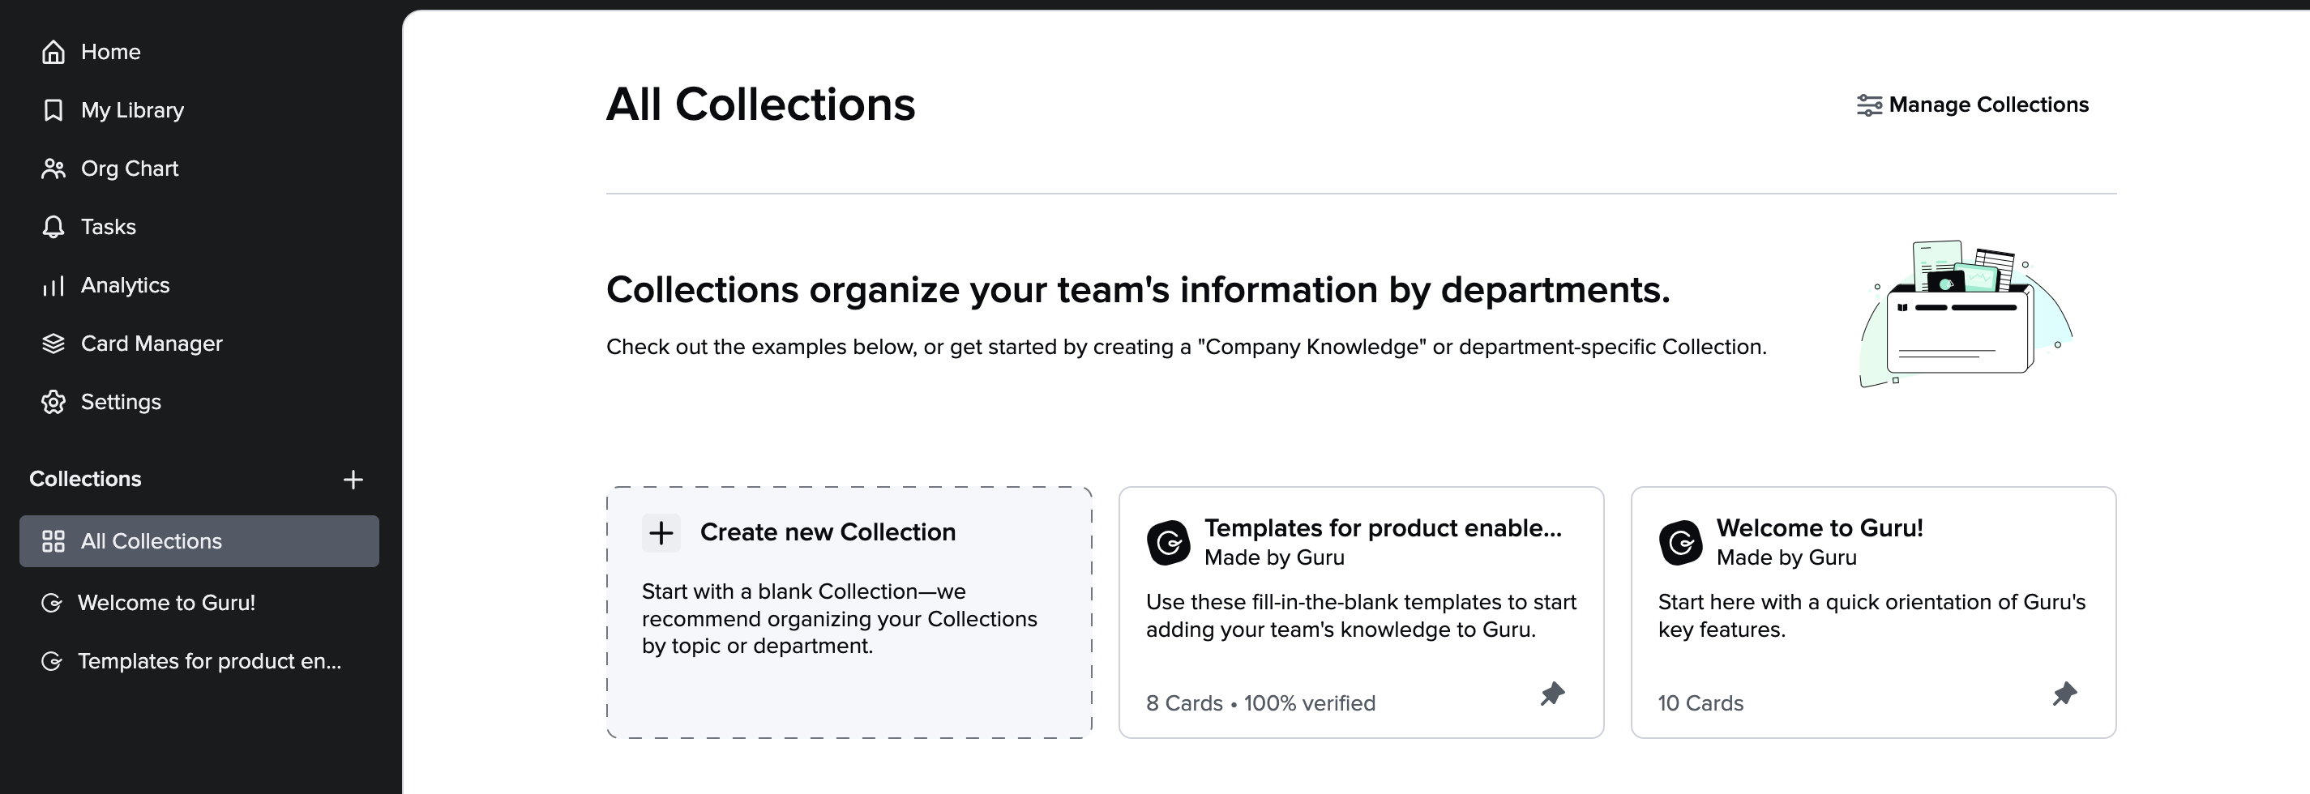Click the Card Manager layers icon

point(53,344)
